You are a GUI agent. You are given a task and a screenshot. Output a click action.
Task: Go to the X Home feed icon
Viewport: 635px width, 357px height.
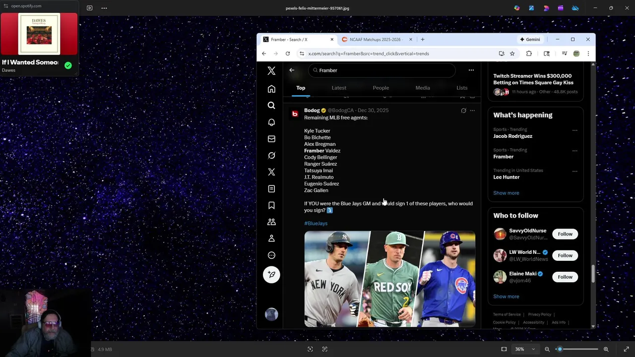(x=271, y=89)
